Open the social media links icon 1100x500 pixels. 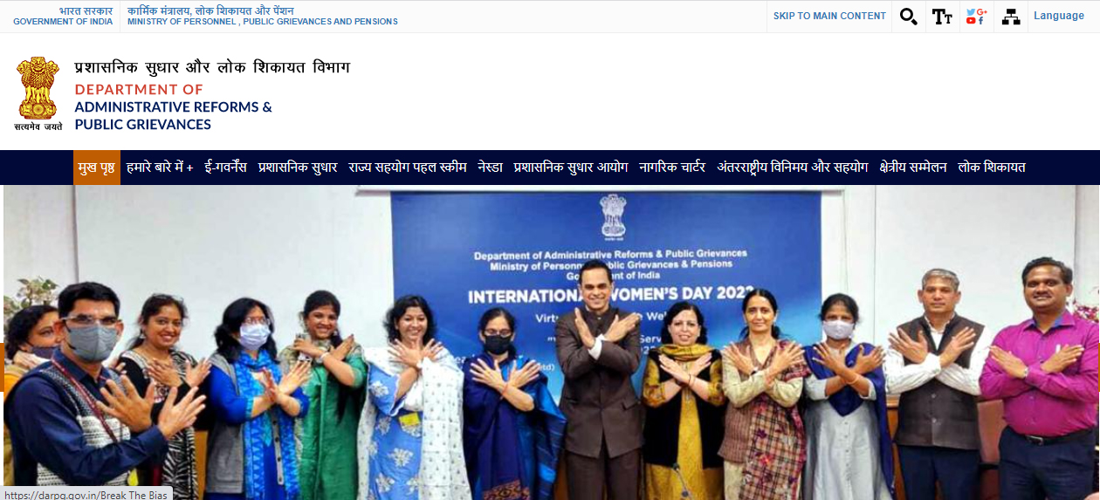(x=976, y=17)
